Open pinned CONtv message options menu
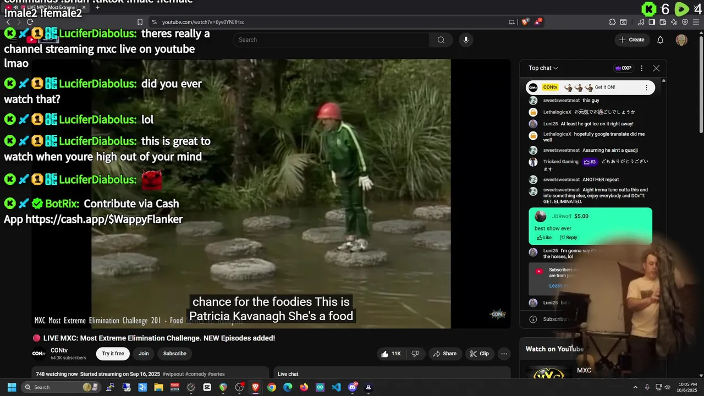This screenshot has height=396, width=704. click(x=646, y=87)
